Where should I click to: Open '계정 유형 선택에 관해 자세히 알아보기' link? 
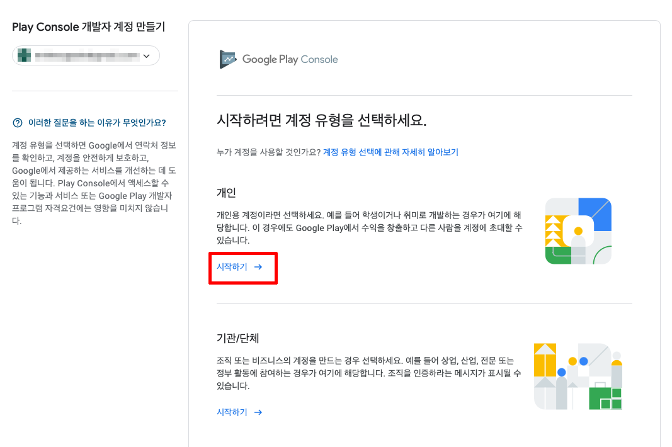click(390, 152)
